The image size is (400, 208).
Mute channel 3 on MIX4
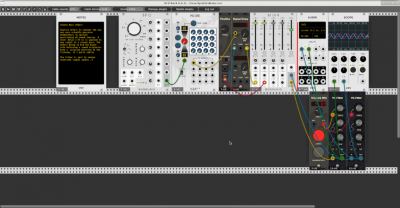[273, 53]
